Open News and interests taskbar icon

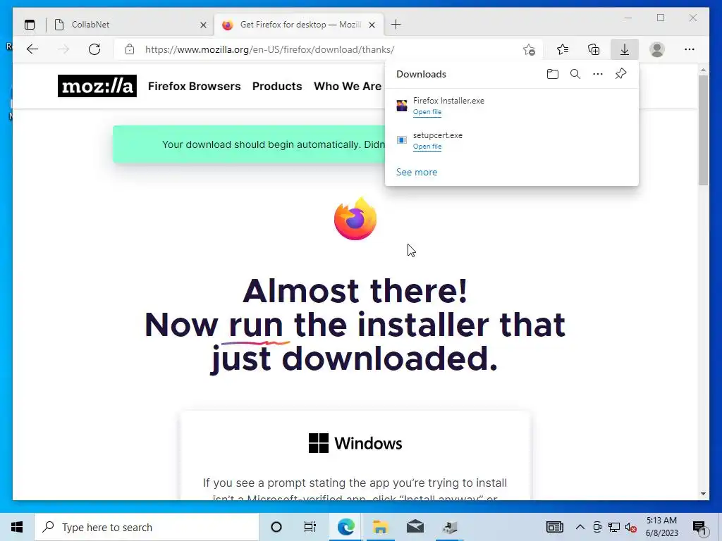click(x=554, y=527)
